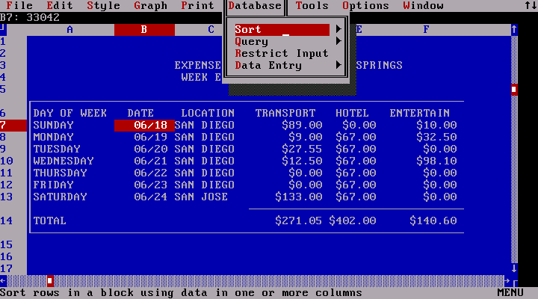Image resolution: width=538 pixels, height=299 pixels.
Task: Expand the Data Entry submenu arrow
Action: point(339,66)
